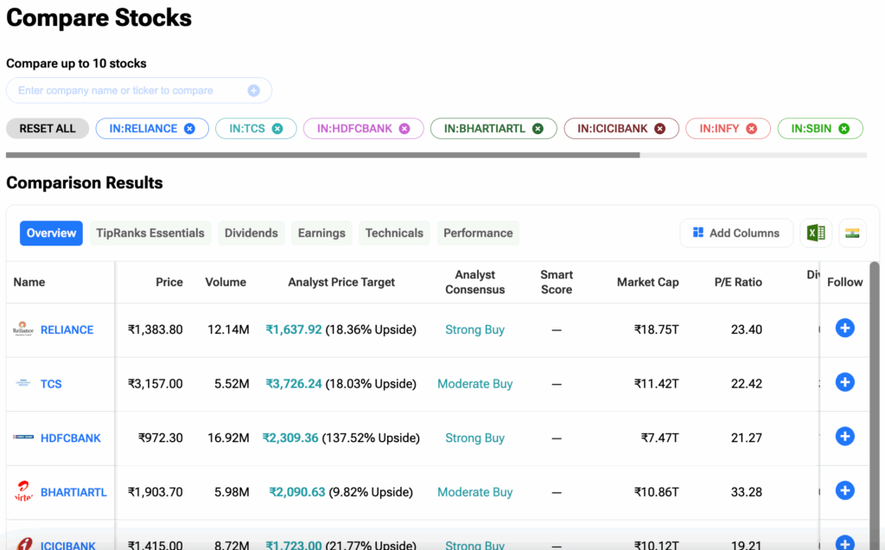Viewport: 885px width, 550px height.
Task: Click plus icon in the search field
Action: (253, 91)
